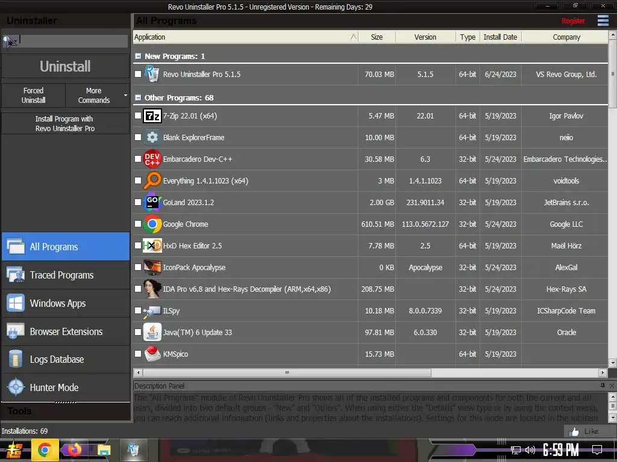Open the More Commands dropdown arrow
This screenshot has width=617, height=462.
(125, 96)
